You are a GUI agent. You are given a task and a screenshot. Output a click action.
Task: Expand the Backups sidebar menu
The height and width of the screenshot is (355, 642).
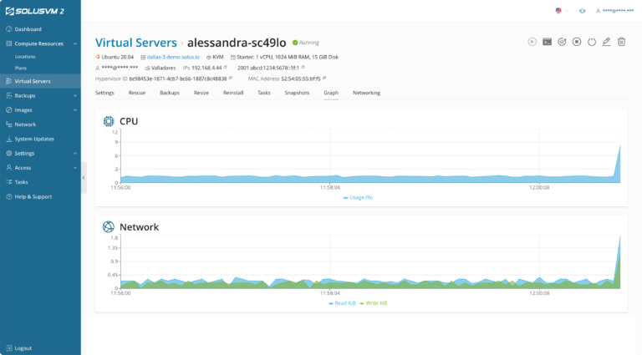pos(74,95)
